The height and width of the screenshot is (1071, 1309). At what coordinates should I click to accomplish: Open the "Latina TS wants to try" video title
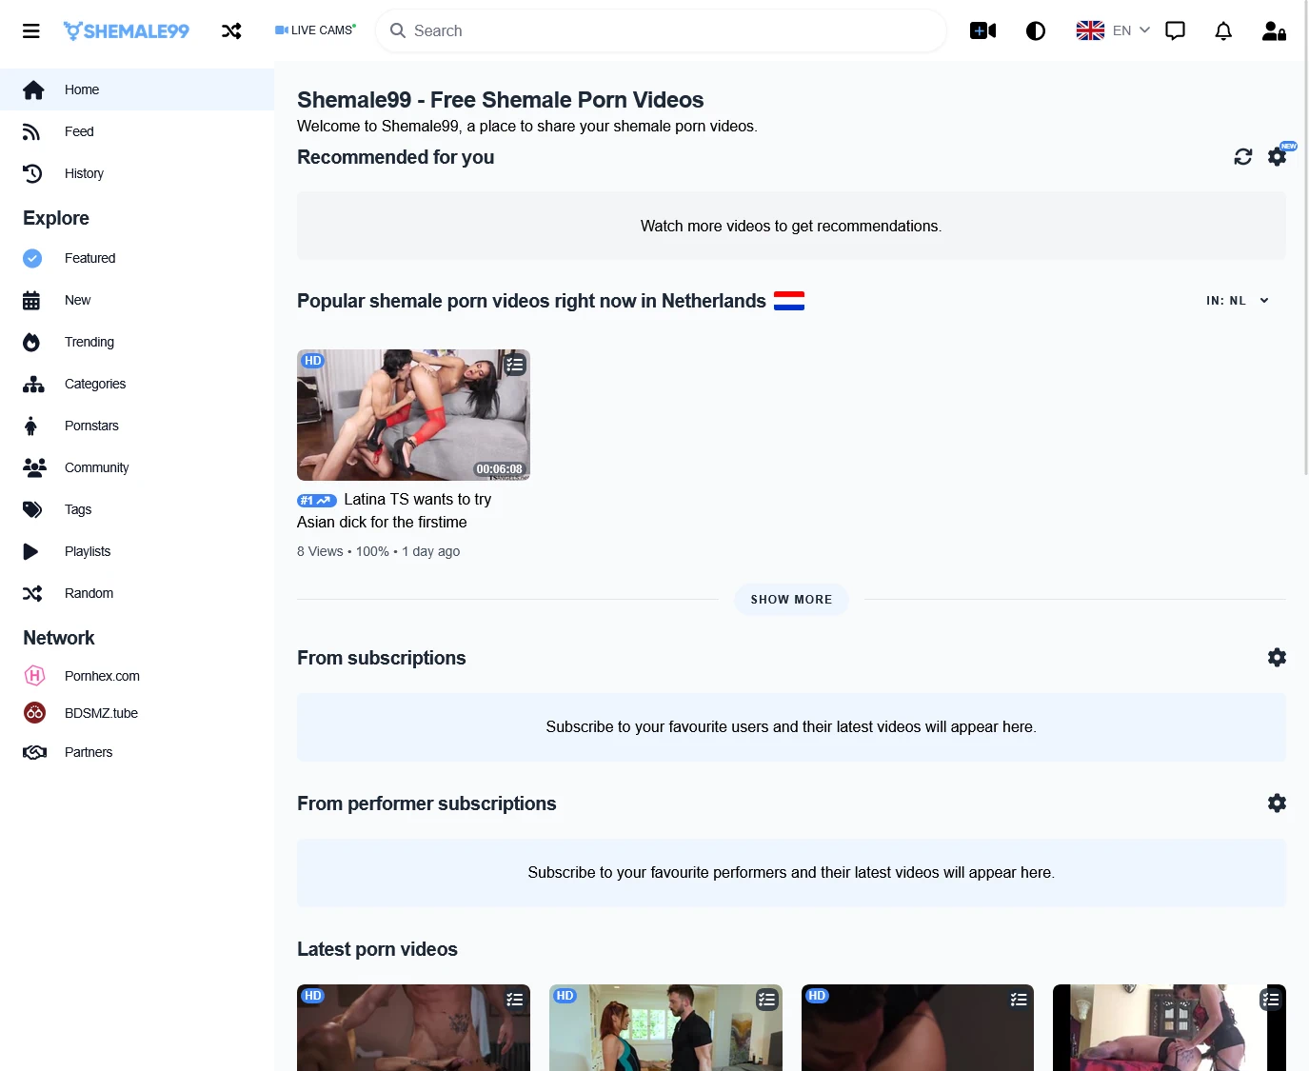point(395,511)
